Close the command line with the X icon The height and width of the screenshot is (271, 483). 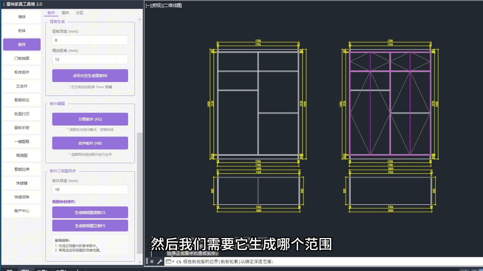(152, 261)
